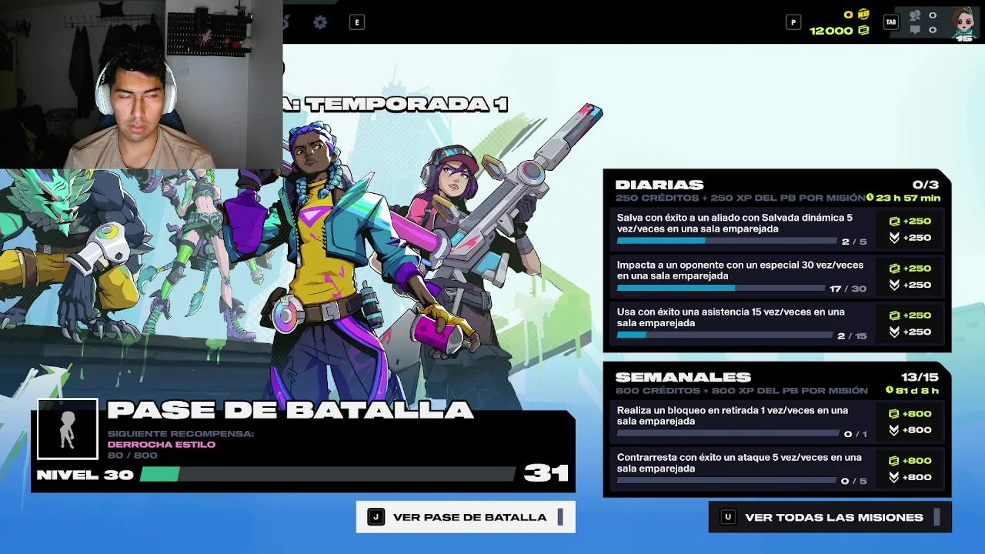Click the next level number 31
This screenshot has width=985, height=554.
(x=546, y=473)
